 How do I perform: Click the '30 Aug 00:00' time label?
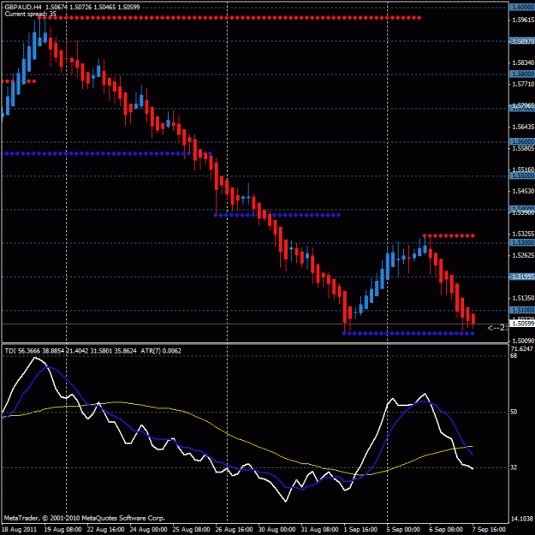pos(276,530)
